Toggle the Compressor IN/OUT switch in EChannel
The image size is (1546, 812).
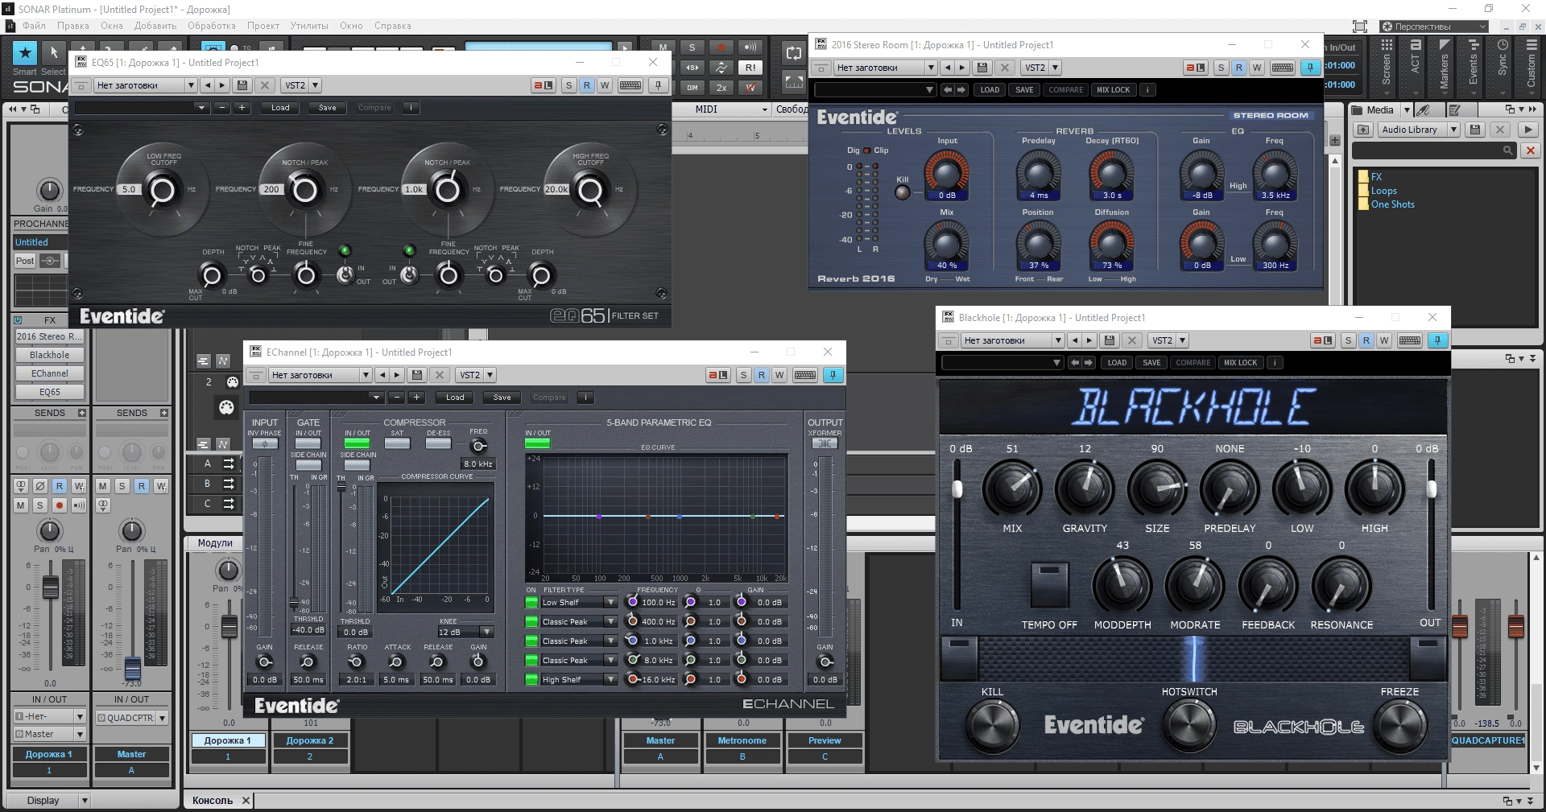coord(357,443)
